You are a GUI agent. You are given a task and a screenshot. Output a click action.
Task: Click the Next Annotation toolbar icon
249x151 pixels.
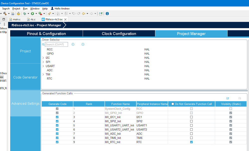(x=58, y=14)
